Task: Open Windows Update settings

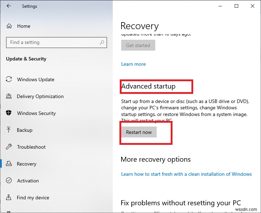Action: pyautogui.click(x=35, y=79)
